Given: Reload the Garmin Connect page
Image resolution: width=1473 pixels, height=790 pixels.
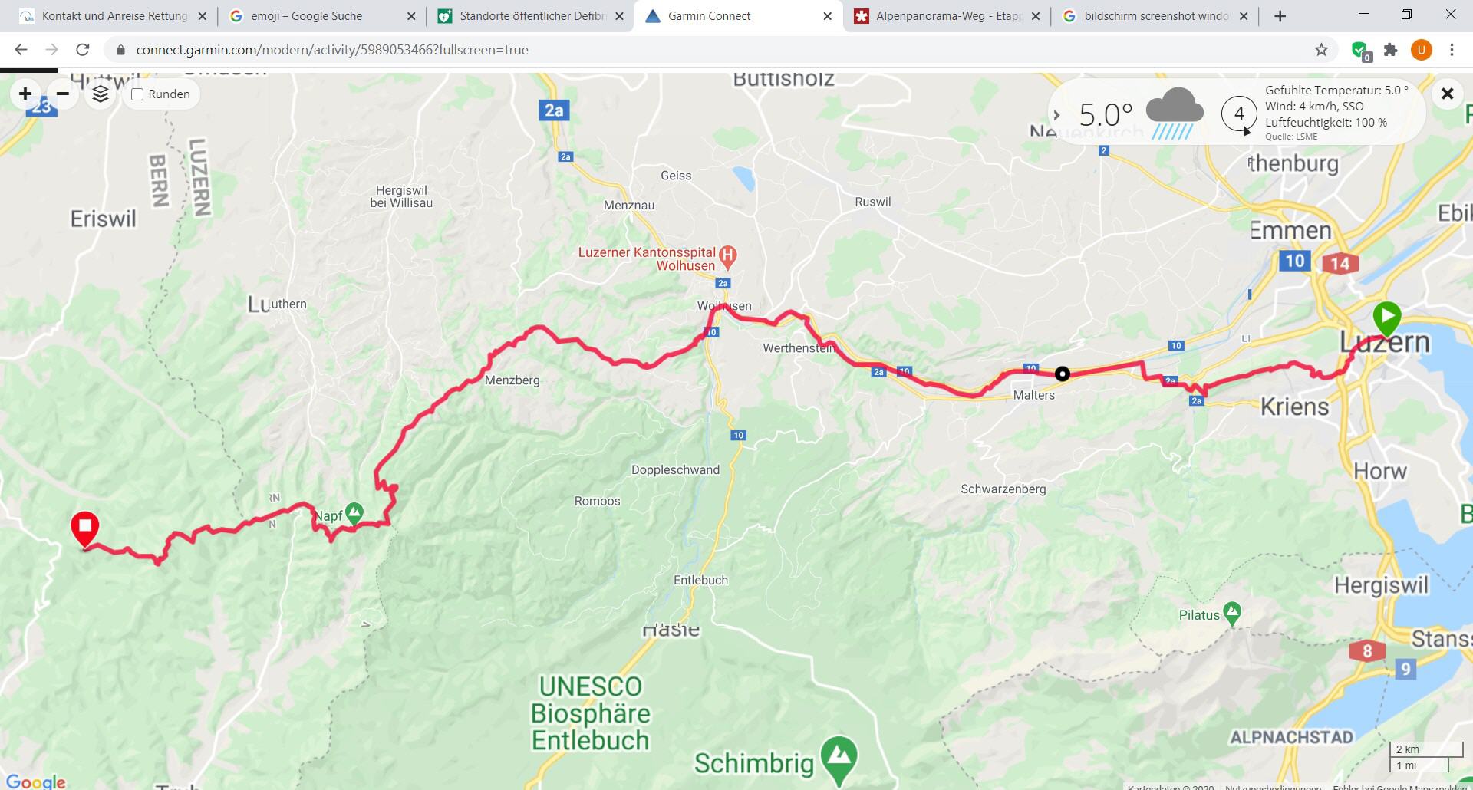Looking at the screenshot, I should click(x=83, y=50).
